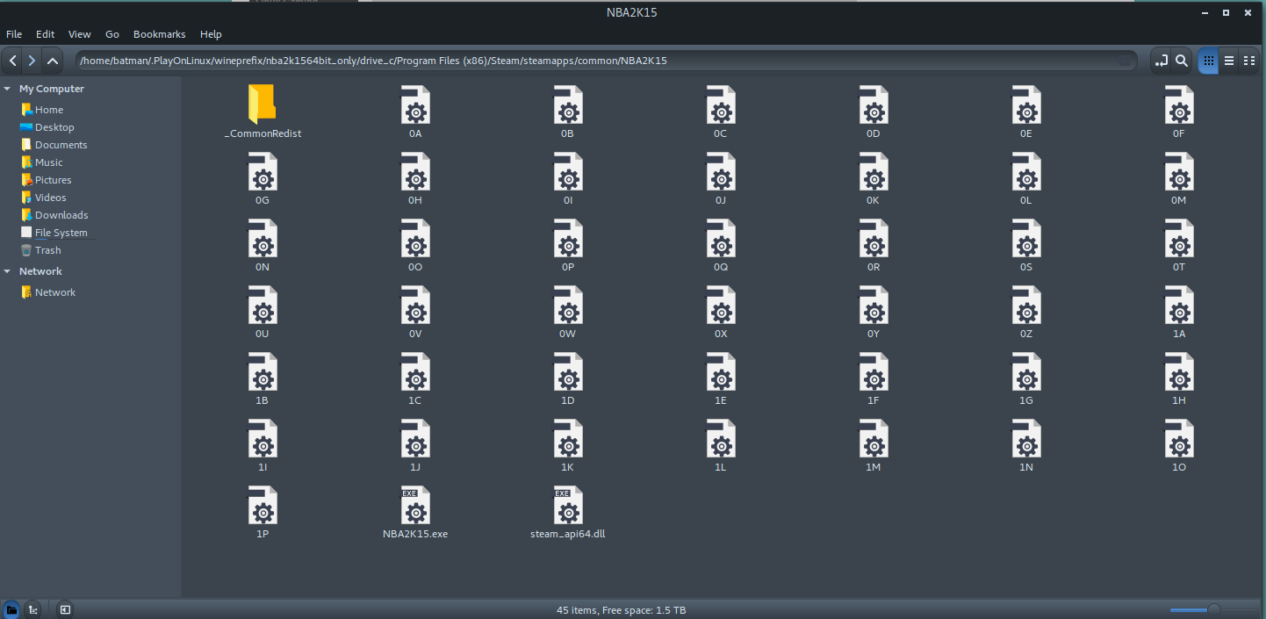
Task: Open Pictures in the sidebar
Action: pos(53,180)
